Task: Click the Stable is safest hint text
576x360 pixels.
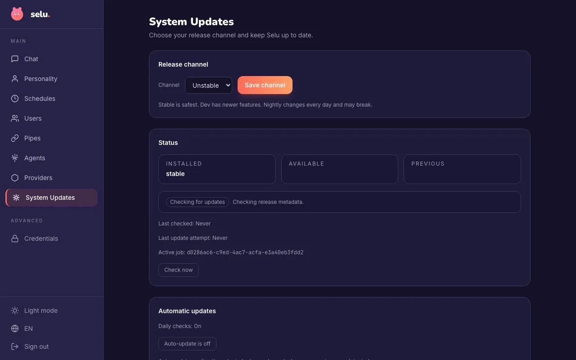Action: coord(265,105)
